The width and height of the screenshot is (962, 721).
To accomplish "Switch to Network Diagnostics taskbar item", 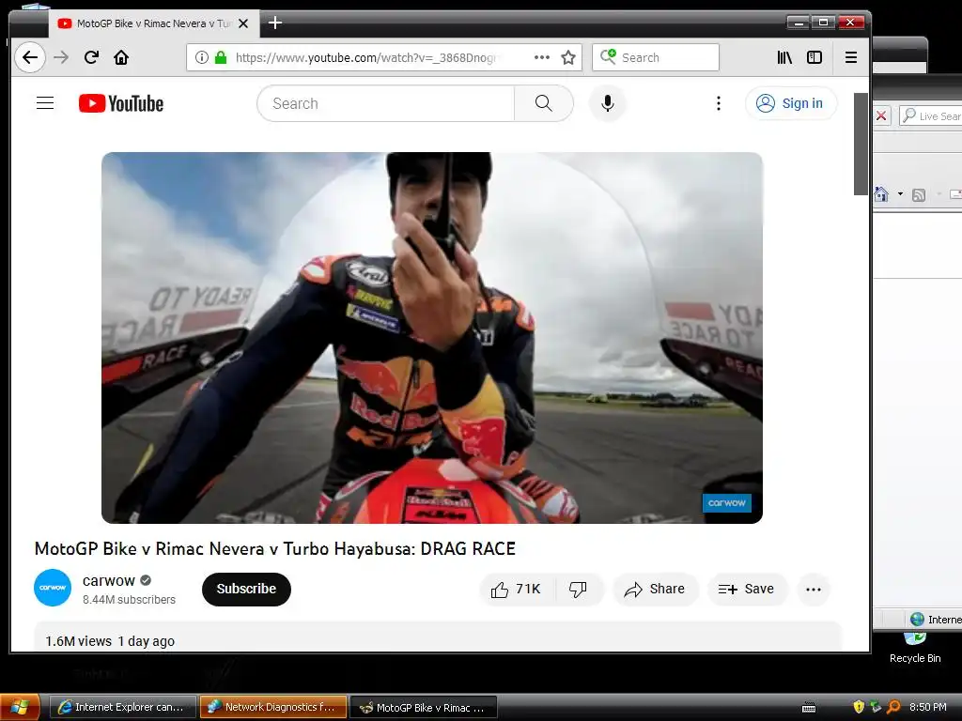I will (x=273, y=708).
